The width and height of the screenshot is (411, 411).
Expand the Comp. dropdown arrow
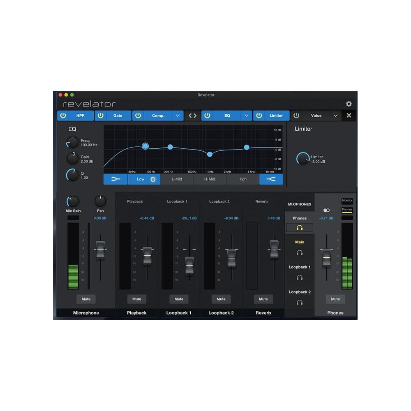(x=178, y=115)
